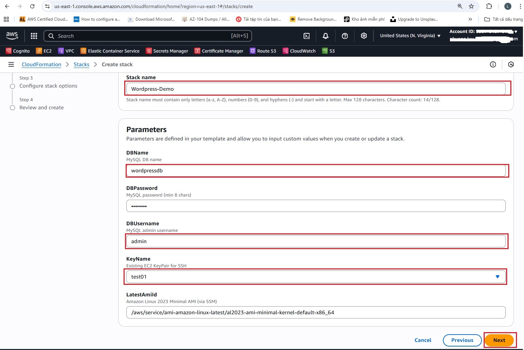The image size is (524, 350).
Task: Open the info panel icon
Action: pos(493,64)
